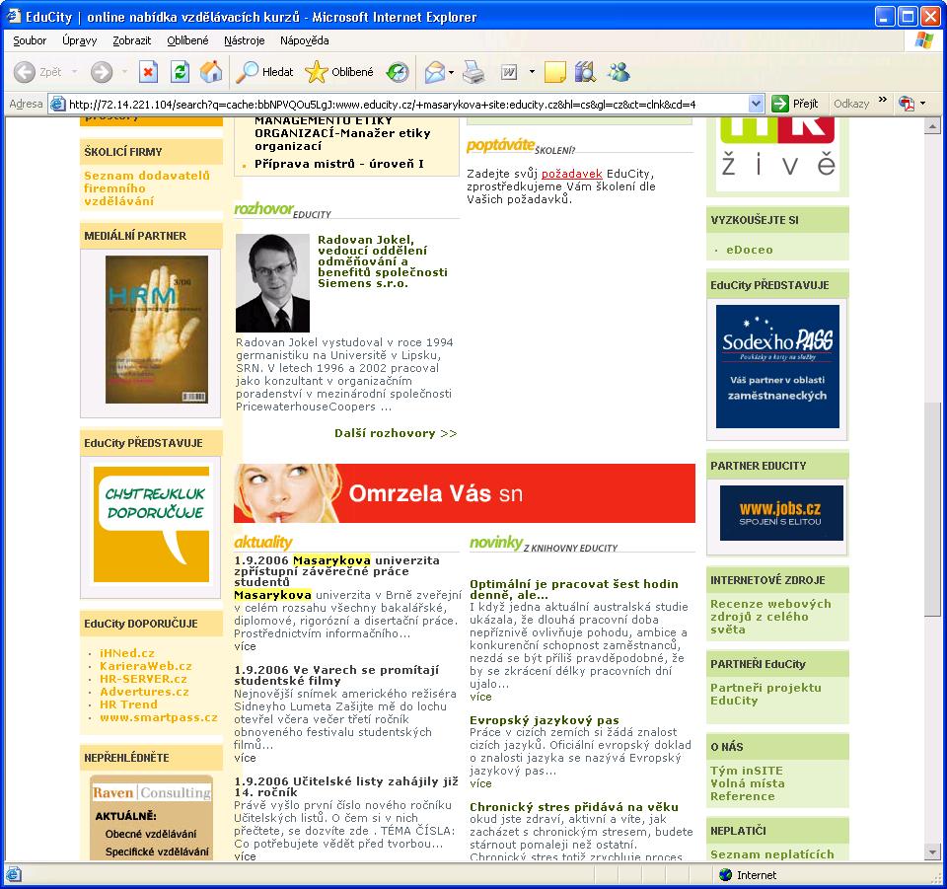This screenshot has height=889, width=947.
Task: Open Evropský jazykový pas article
Action: (545, 720)
